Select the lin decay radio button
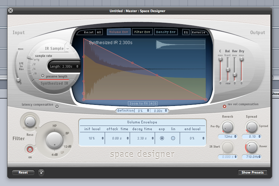 pos(173,138)
